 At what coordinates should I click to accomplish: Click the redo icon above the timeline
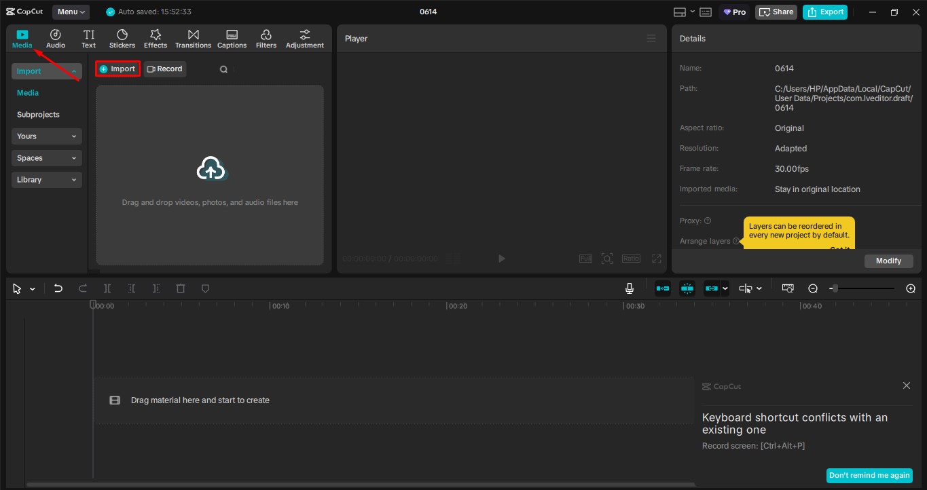pos(82,288)
